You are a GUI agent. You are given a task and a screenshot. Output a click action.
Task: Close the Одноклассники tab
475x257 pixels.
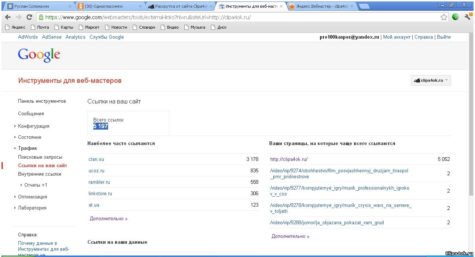[x=141, y=6]
